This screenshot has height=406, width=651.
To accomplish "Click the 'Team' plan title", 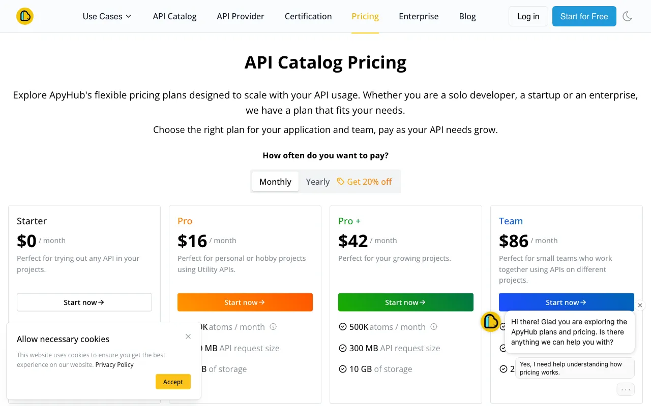I will [x=511, y=221].
